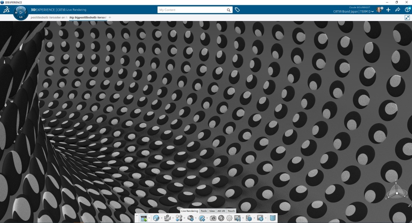Image resolution: width=412 pixels, height=223 pixels.
Task: Open the user profile avatar
Action: [x=379, y=10]
